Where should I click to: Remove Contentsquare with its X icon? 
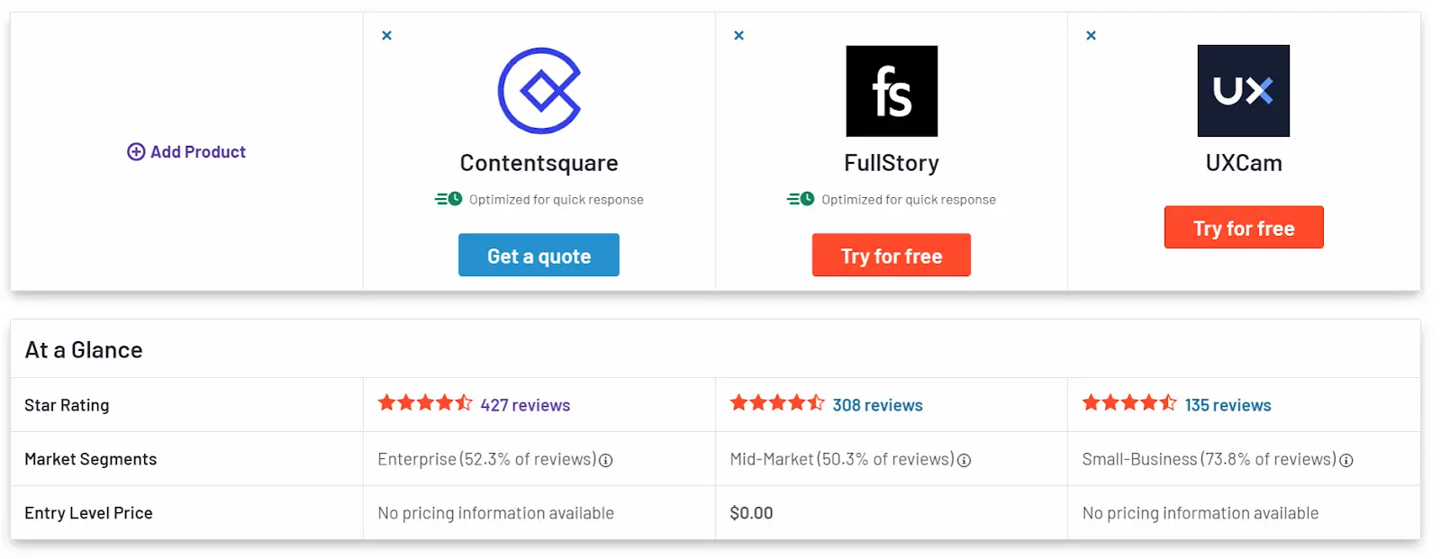(x=386, y=36)
